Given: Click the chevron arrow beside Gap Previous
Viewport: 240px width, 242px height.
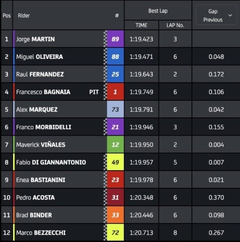Looking at the screenshot, I should pyautogui.click(x=230, y=15).
